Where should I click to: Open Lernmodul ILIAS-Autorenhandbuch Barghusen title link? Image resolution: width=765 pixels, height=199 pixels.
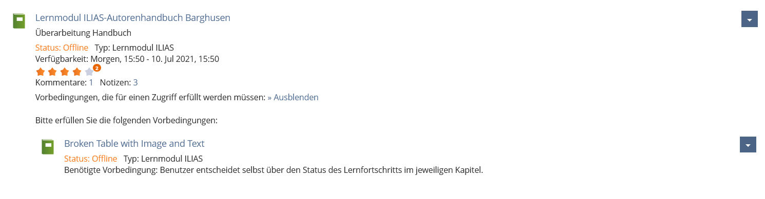tap(133, 17)
